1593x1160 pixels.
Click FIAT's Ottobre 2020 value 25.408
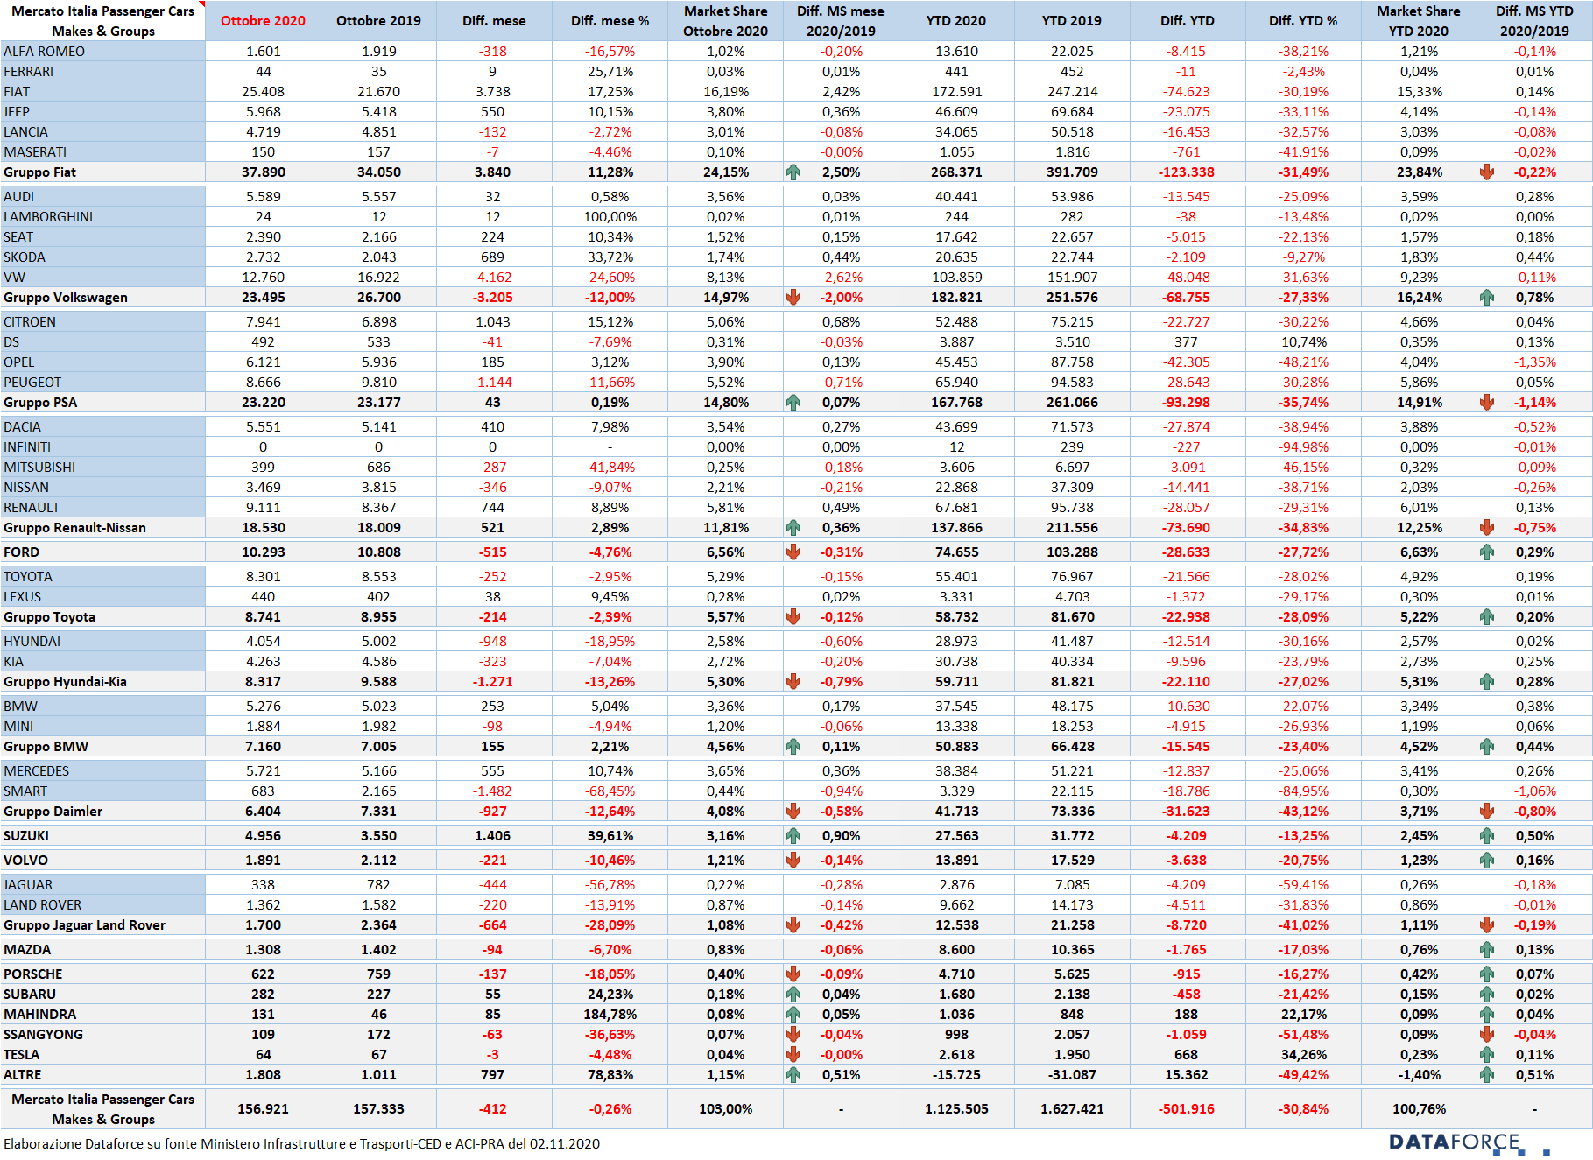tap(263, 92)
